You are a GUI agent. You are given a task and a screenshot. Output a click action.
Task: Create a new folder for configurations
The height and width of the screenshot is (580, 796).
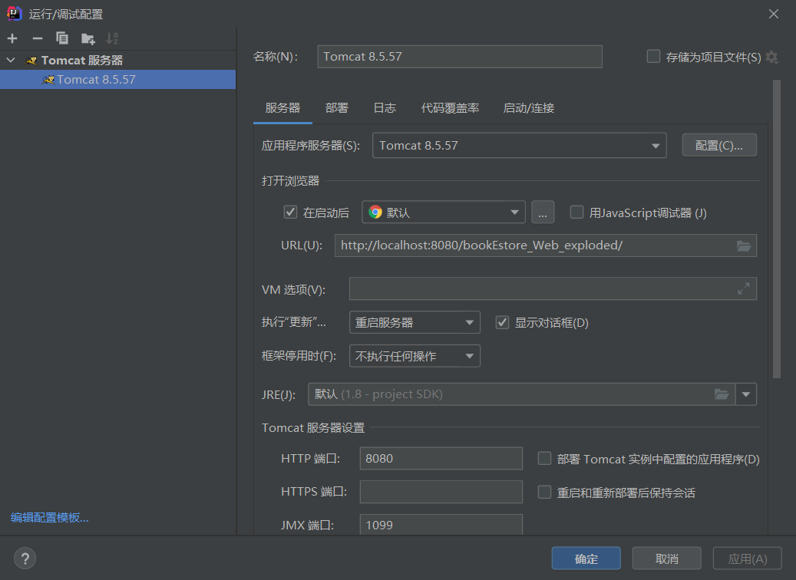[x=88, y=38]
